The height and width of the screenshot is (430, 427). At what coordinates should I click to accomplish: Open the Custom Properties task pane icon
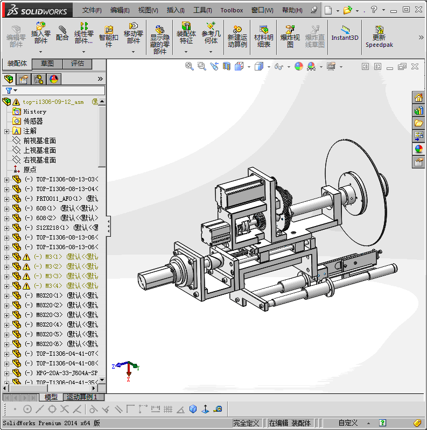pos(418,163)
